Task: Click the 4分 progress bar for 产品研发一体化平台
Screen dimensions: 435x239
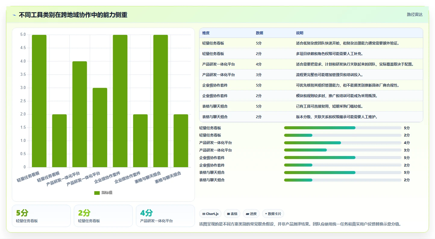Action: point(343,143)
